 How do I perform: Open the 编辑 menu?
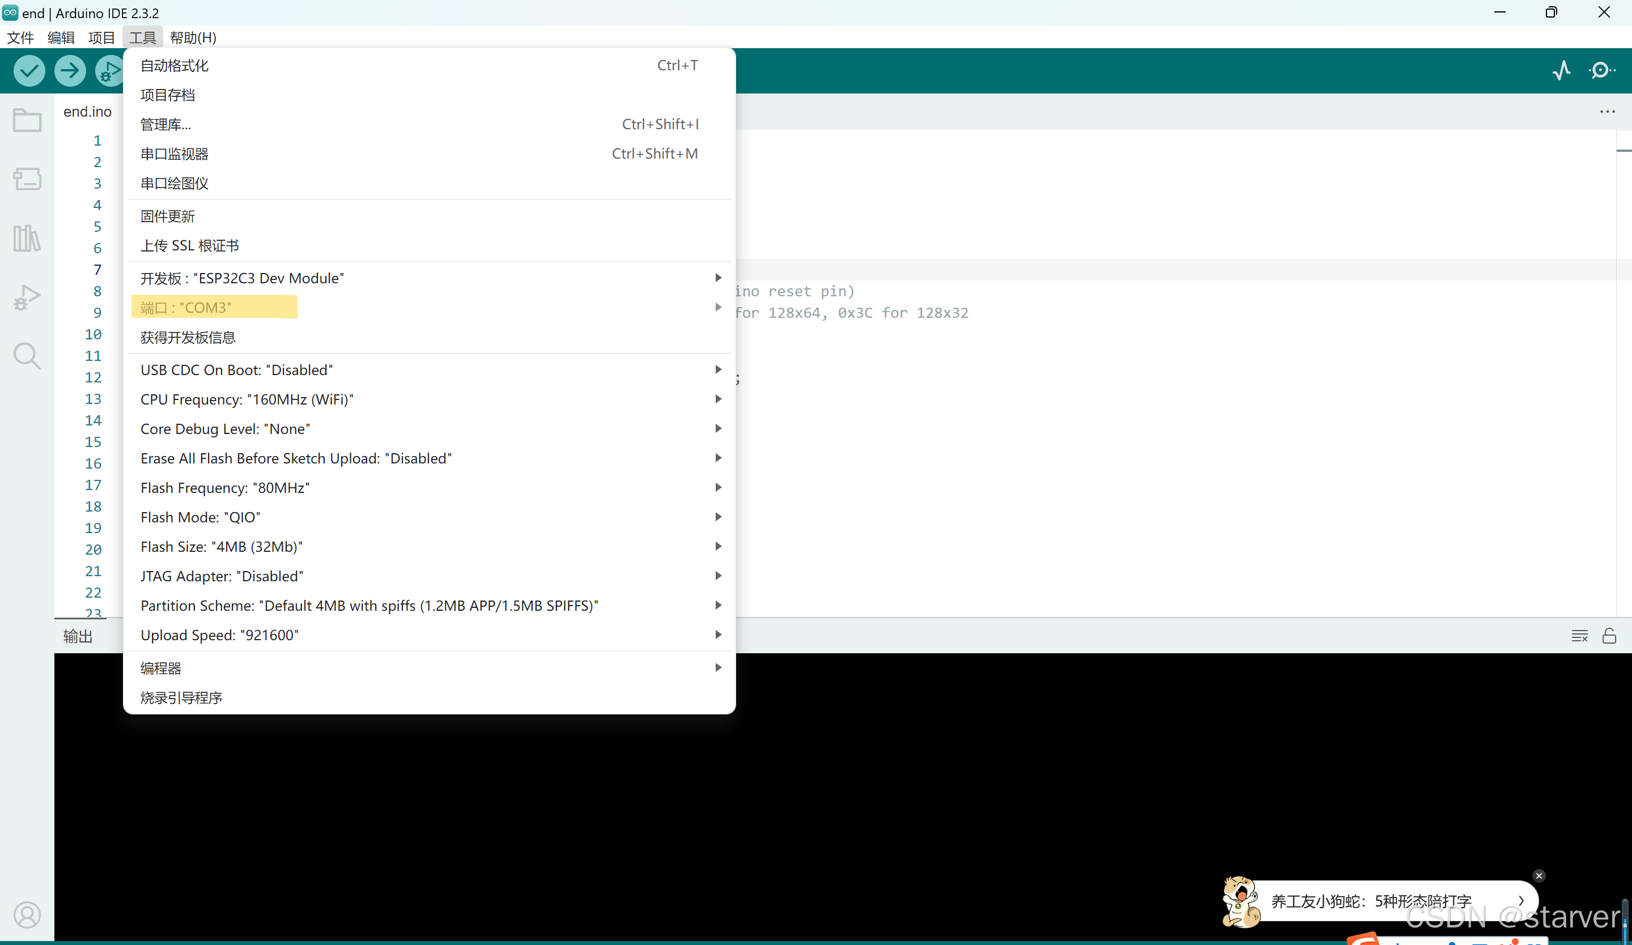coord(62,37)
